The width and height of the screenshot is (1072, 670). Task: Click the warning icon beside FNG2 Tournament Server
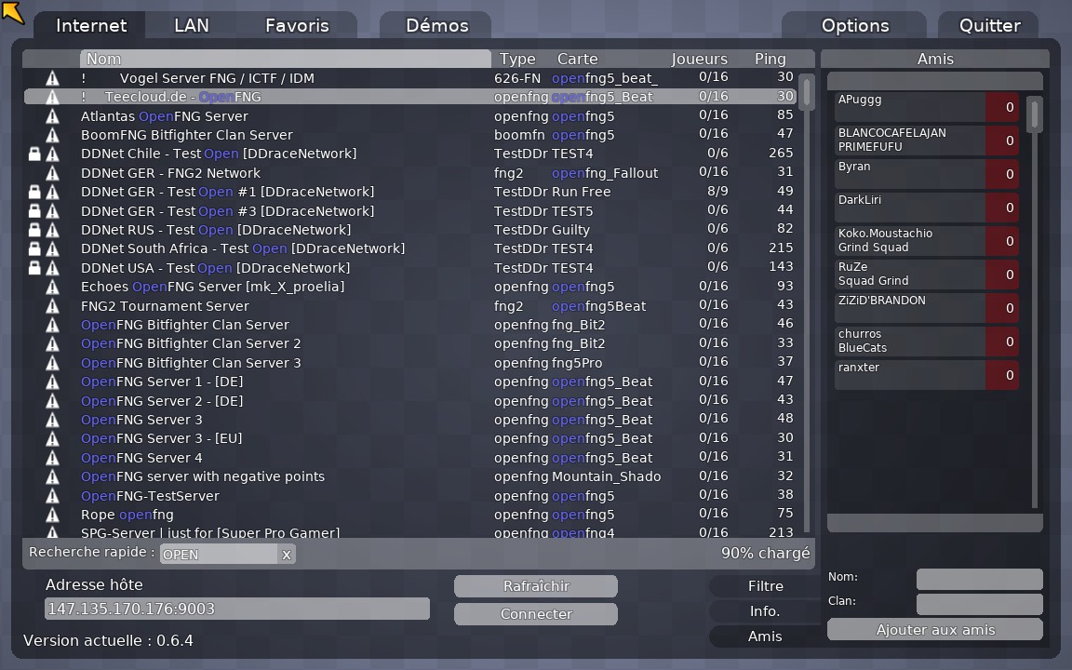52,306
